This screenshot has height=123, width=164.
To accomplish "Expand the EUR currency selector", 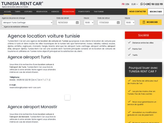I will [135, 4].
